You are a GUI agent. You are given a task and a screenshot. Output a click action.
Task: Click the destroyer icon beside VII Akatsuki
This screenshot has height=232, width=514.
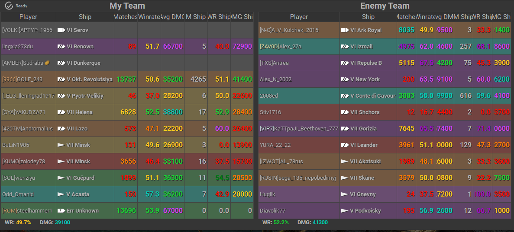(345, 162)
